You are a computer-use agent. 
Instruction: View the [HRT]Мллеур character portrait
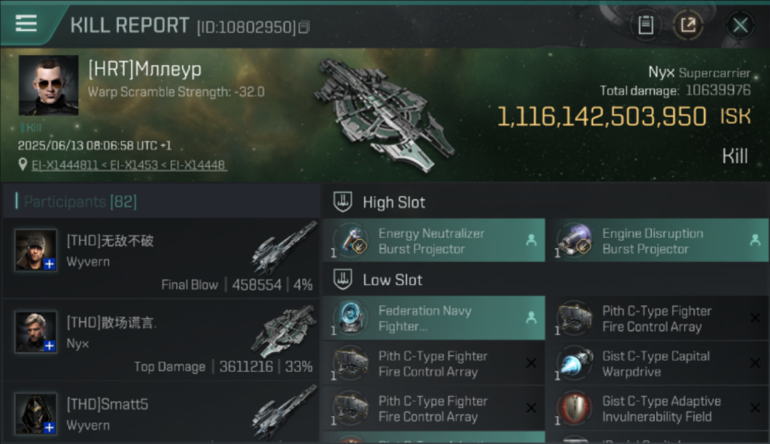(x=49, y=85)
